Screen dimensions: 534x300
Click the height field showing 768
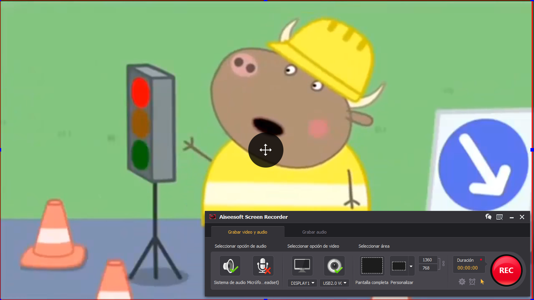click(428, 268)
